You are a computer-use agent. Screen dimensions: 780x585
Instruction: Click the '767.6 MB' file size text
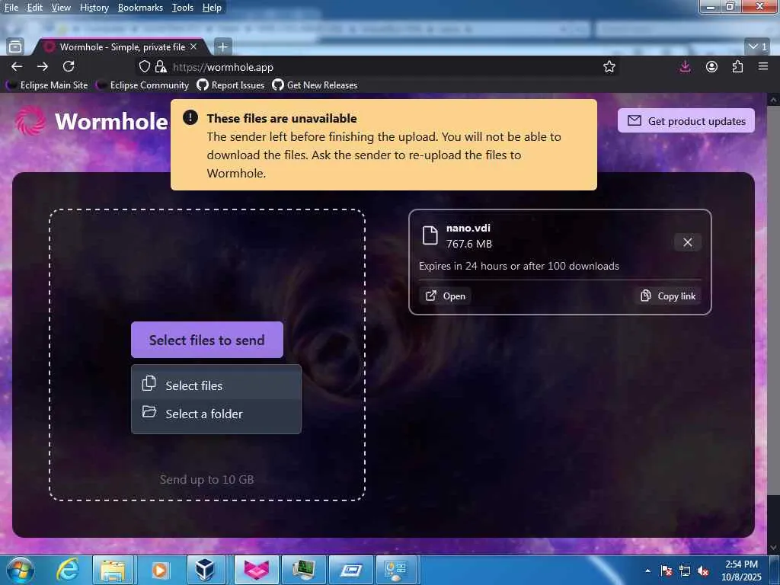pyautogui.click(x=468, y=244)
